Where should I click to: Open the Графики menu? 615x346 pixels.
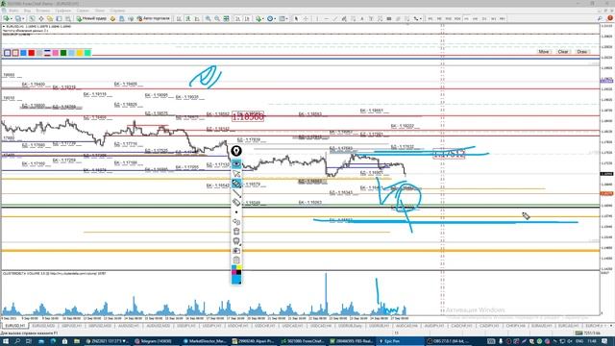click(x=62, y=11)
